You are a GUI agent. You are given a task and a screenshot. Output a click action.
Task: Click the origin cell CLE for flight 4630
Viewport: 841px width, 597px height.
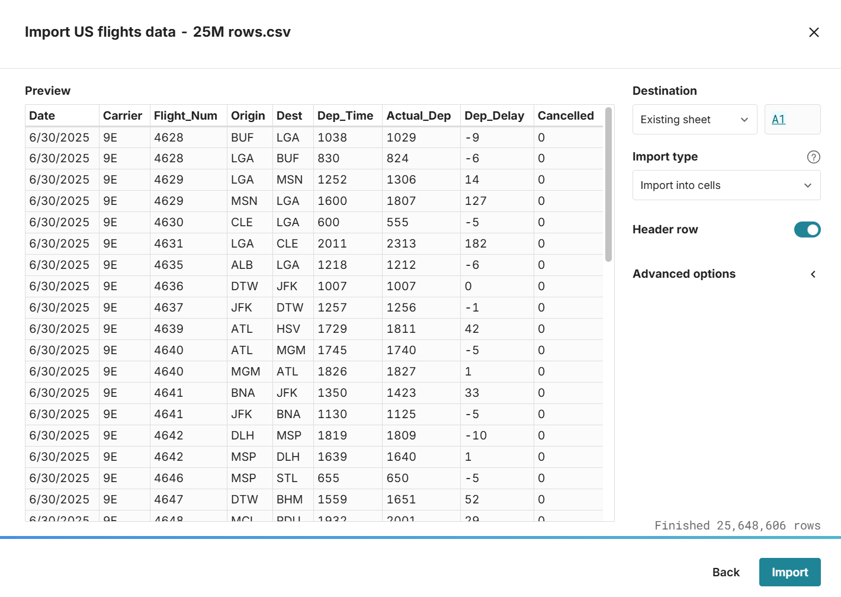(x=250, y=223)
